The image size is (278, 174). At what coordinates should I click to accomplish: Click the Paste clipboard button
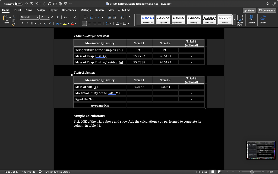pos(6,19)
